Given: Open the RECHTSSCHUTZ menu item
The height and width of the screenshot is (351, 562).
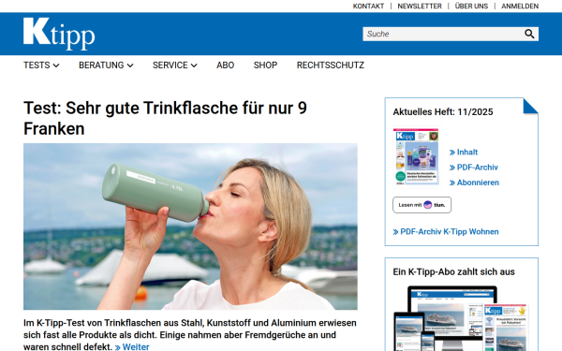Looking at the screenshot, I should click(330, 66).
